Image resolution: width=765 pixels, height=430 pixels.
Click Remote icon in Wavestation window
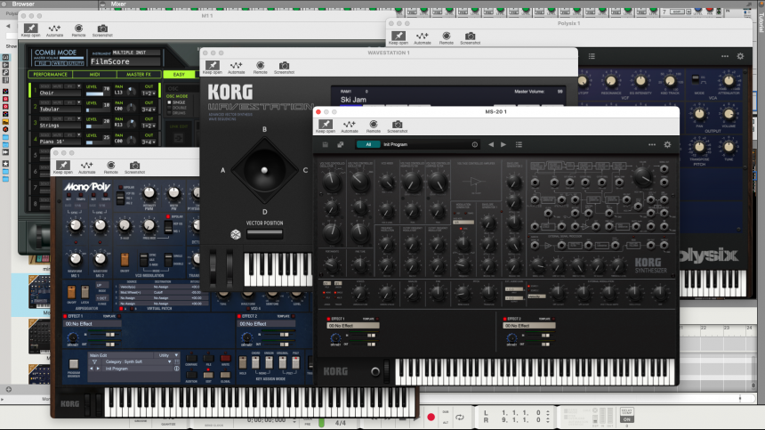[x=260, y=65]
